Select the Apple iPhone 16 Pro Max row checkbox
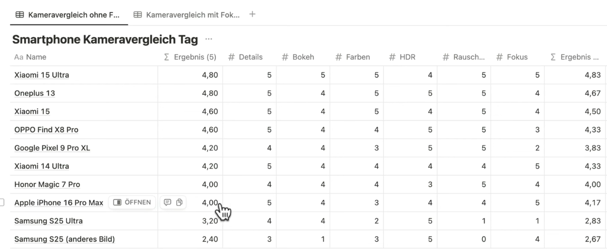 tap(2, 202)
